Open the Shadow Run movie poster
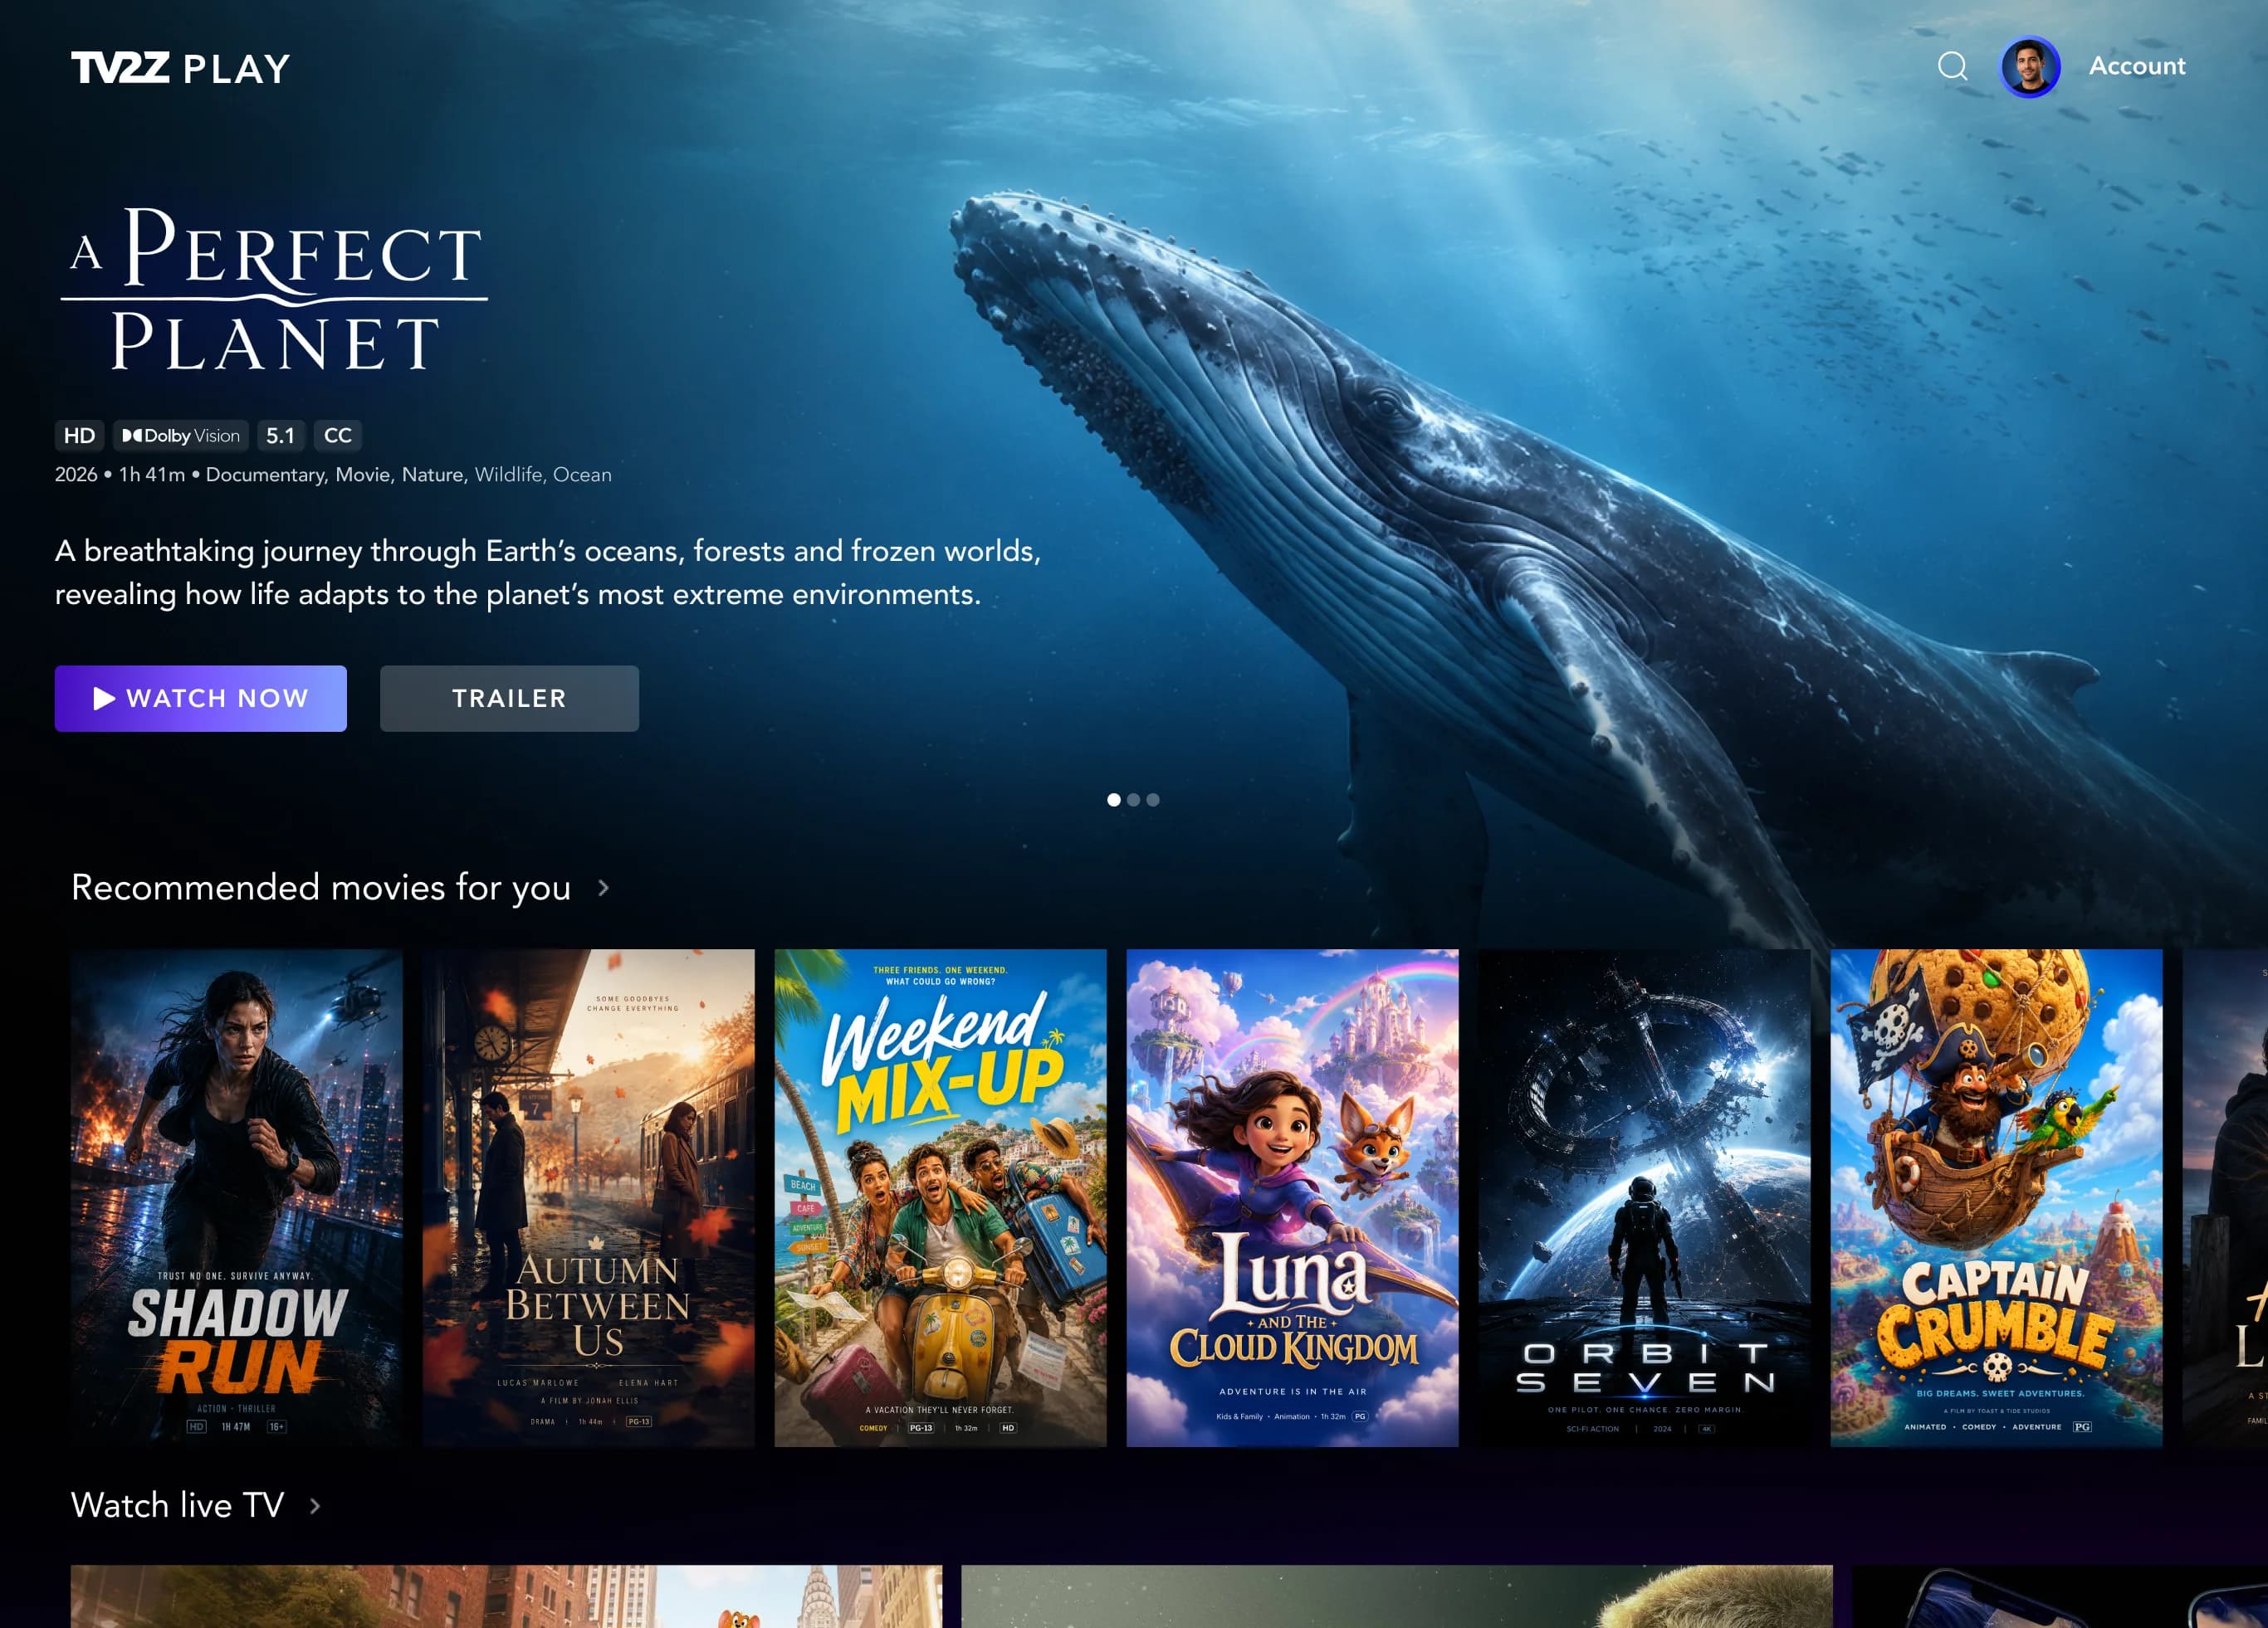The width and height of the screenshot is (2268, 1628). [237, 1197]
